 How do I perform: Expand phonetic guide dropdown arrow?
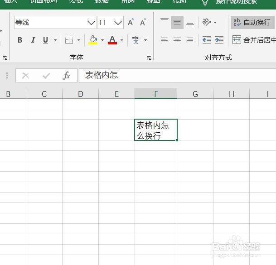point(145,40)
